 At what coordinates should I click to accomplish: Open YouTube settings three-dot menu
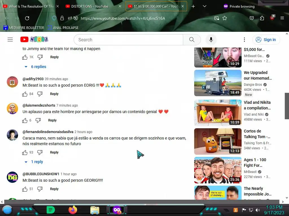tap(244, 40)
